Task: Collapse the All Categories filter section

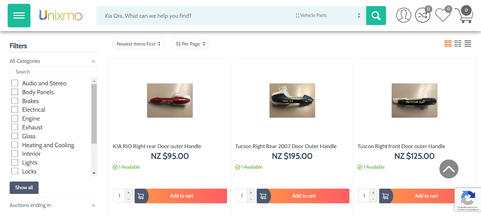Action: pyautogui.click(x=93, y=61)
